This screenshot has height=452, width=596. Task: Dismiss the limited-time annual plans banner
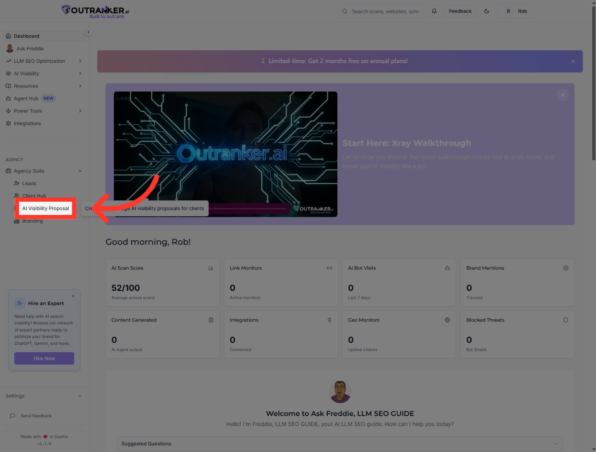(x=573, y=61)
